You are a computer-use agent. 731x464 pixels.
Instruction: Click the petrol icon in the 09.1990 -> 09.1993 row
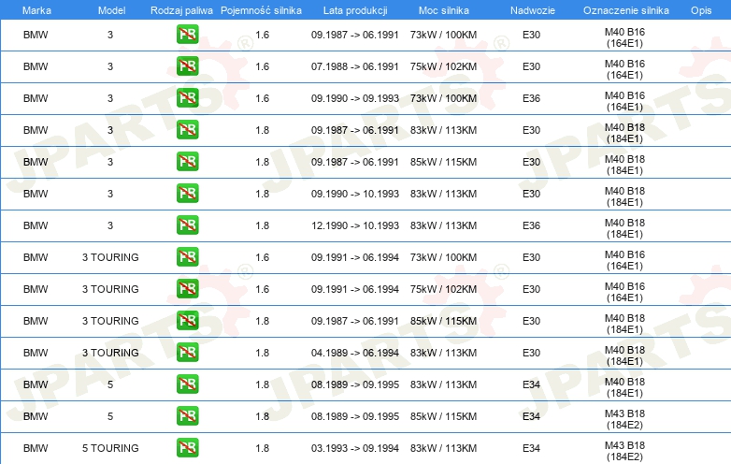click(187, 98)
